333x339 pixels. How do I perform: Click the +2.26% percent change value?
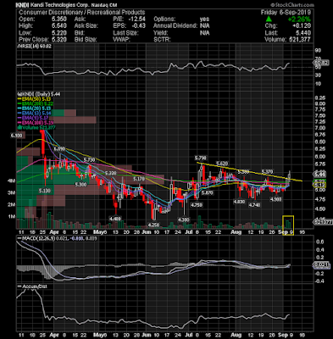click(x=299, y=19)
